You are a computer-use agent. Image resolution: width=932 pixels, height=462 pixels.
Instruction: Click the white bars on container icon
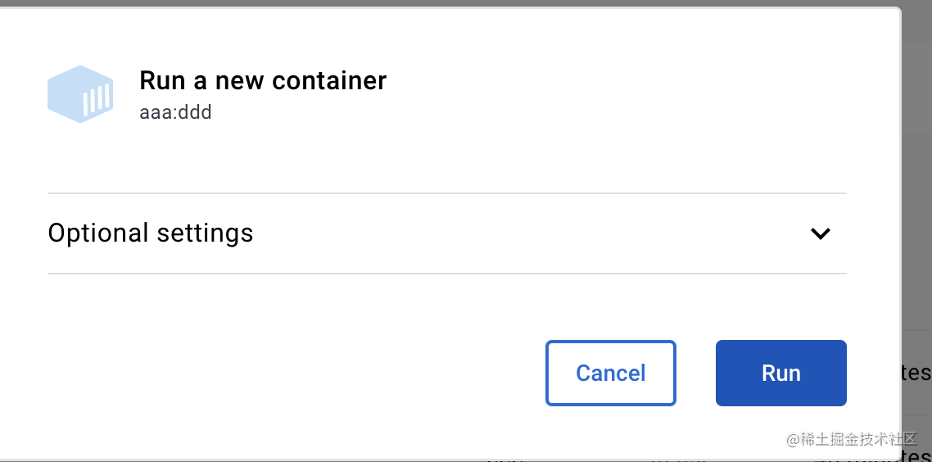pyautogui.click(x=97, y=100)
